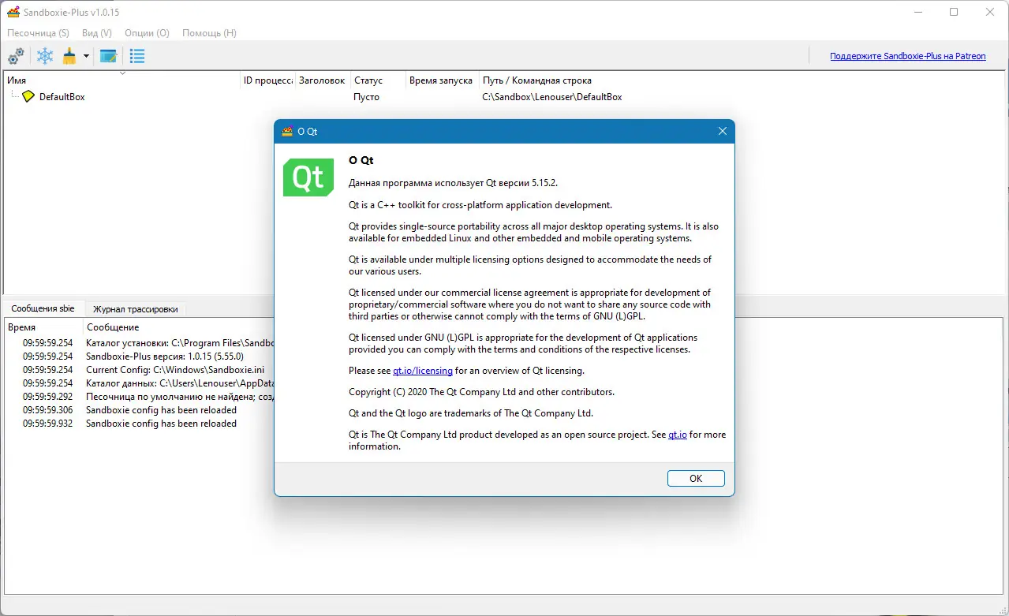Maximize the Sandboxie-Plus window
Viewport: 1009px width, 616px height.
click(954, 12)
